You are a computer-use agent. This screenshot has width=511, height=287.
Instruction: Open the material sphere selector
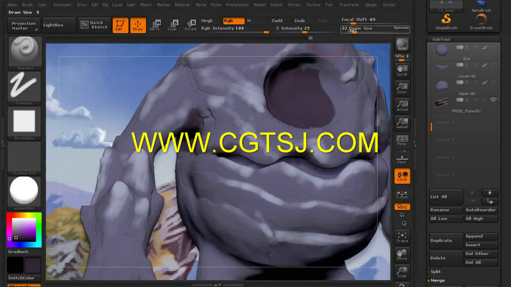[24, 193]
